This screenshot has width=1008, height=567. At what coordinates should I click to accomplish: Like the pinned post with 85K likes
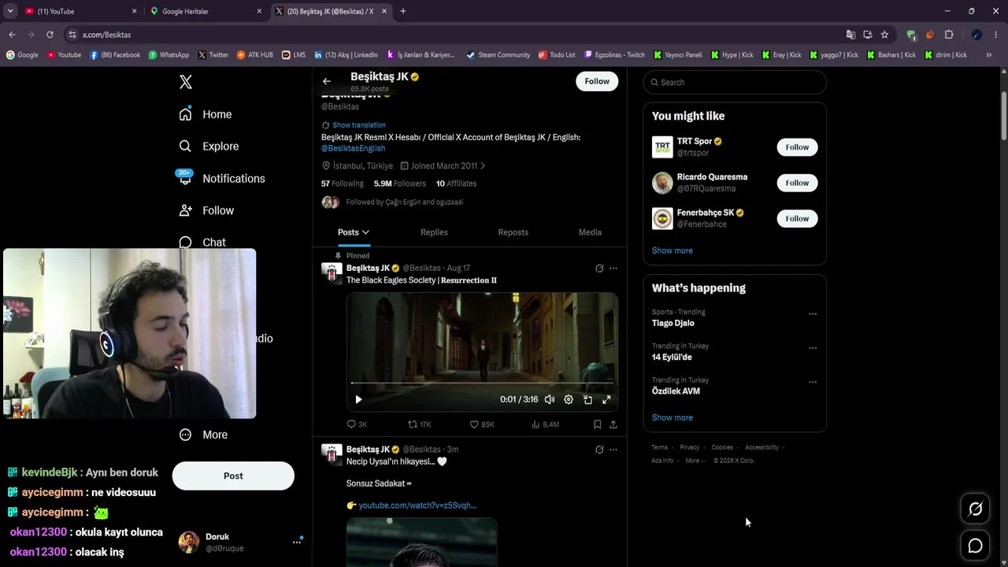pos(482,424)
